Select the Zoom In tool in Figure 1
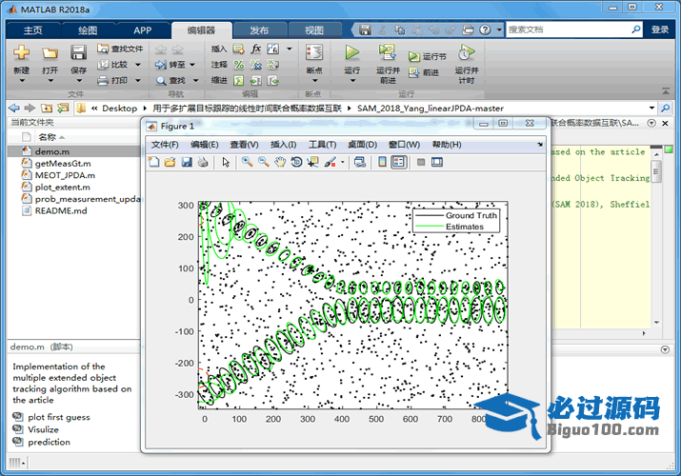This screenshot has height=476, width=681. [247, 162]
